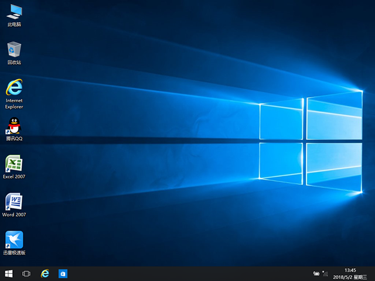Open Task View on the taskbar

click(26, 274)
